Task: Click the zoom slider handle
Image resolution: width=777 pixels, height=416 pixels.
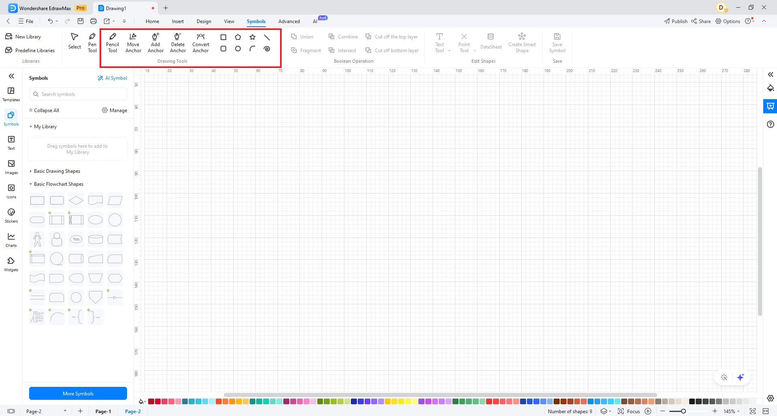Action: point(684,411)
